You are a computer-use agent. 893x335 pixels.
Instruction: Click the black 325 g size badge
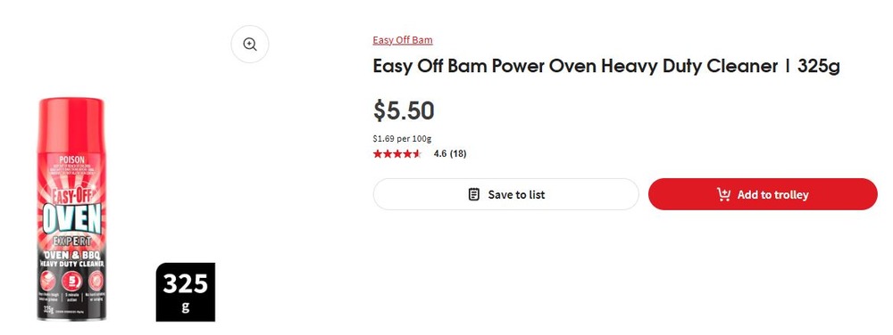(x=186, y=292)
